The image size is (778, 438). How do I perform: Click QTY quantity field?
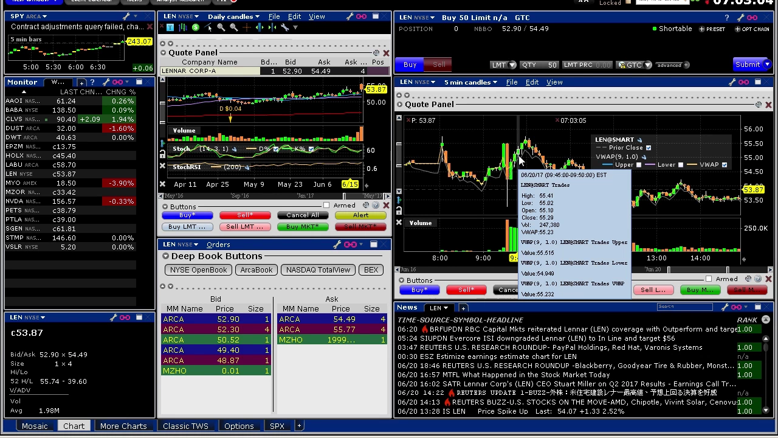coord(540,65)
